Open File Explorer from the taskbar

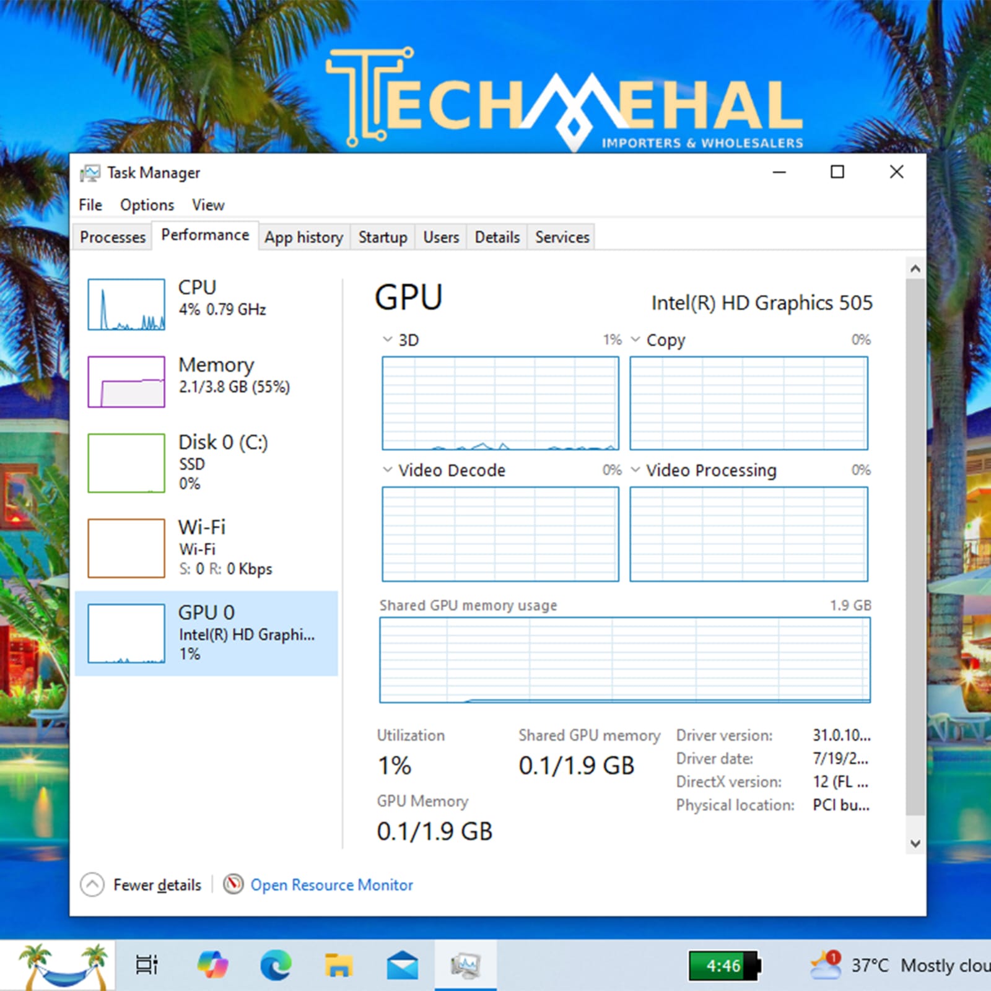339,965
